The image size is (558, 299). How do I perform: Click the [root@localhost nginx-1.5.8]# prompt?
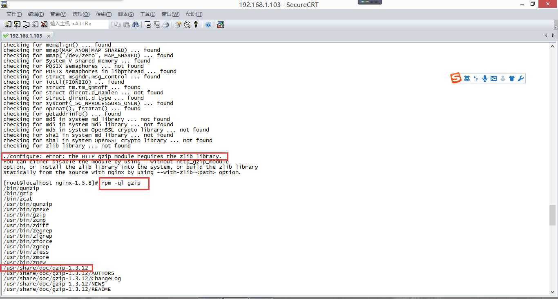click(51, 183)
